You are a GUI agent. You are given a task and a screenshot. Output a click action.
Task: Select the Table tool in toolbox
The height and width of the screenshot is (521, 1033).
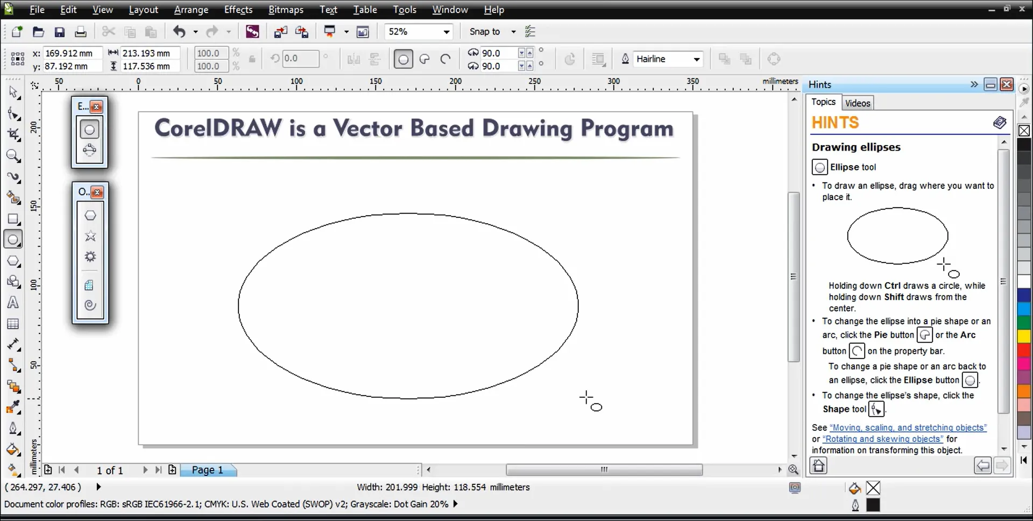[x=13, y=324]
